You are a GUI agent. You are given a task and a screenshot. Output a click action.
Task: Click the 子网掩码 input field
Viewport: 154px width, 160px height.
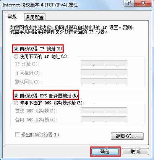104,73
